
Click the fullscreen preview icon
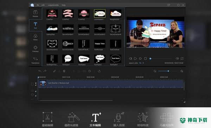(182, 59)
